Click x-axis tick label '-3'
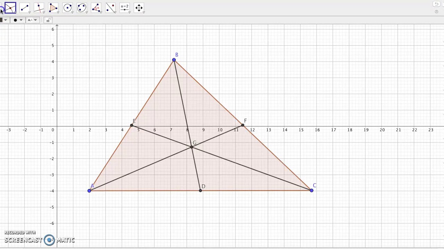 [x=8, y=130]
